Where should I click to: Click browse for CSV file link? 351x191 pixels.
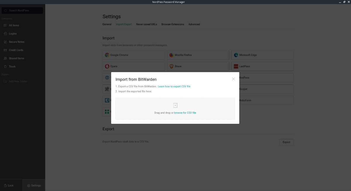coord(185,113)
